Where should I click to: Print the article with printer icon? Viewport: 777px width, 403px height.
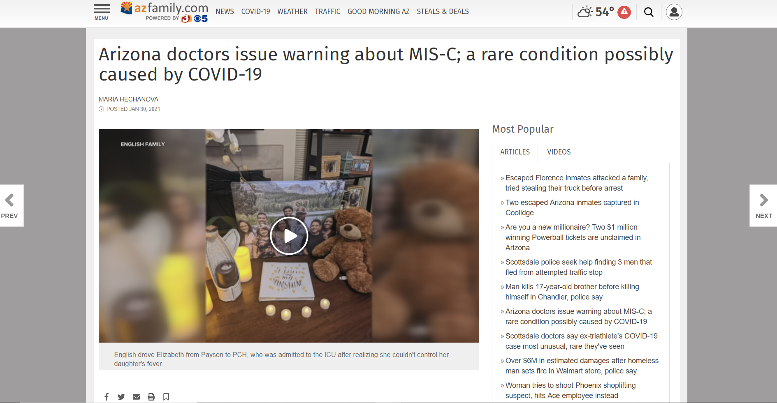click(151, 397)
